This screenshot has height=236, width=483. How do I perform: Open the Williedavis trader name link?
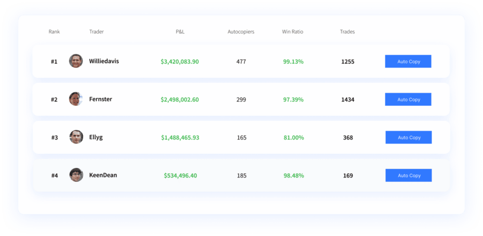[104, 61]
